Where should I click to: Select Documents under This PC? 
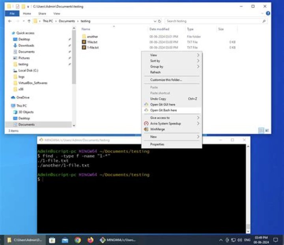coord(26,125)
